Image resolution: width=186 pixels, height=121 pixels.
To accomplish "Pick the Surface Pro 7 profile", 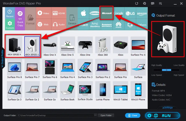I will click(x=32, y=69).
